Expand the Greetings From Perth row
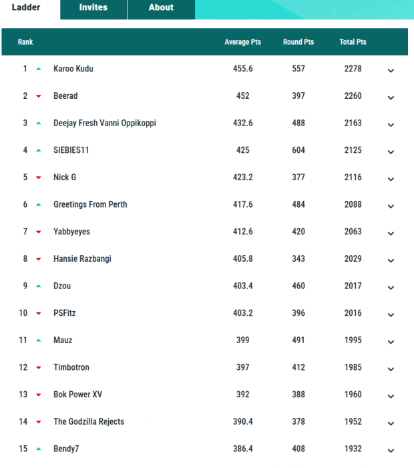This screenshot has width=414, height=468. click(391, 206)
